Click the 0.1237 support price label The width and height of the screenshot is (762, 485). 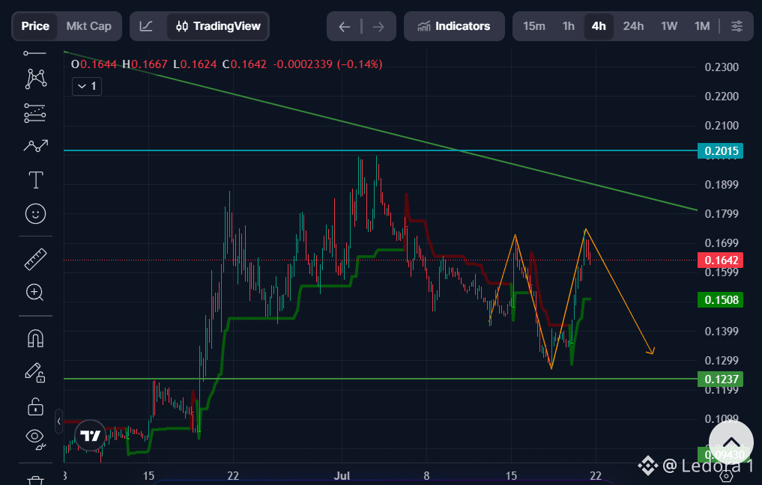pyautogui.click(x=722, y=379)
